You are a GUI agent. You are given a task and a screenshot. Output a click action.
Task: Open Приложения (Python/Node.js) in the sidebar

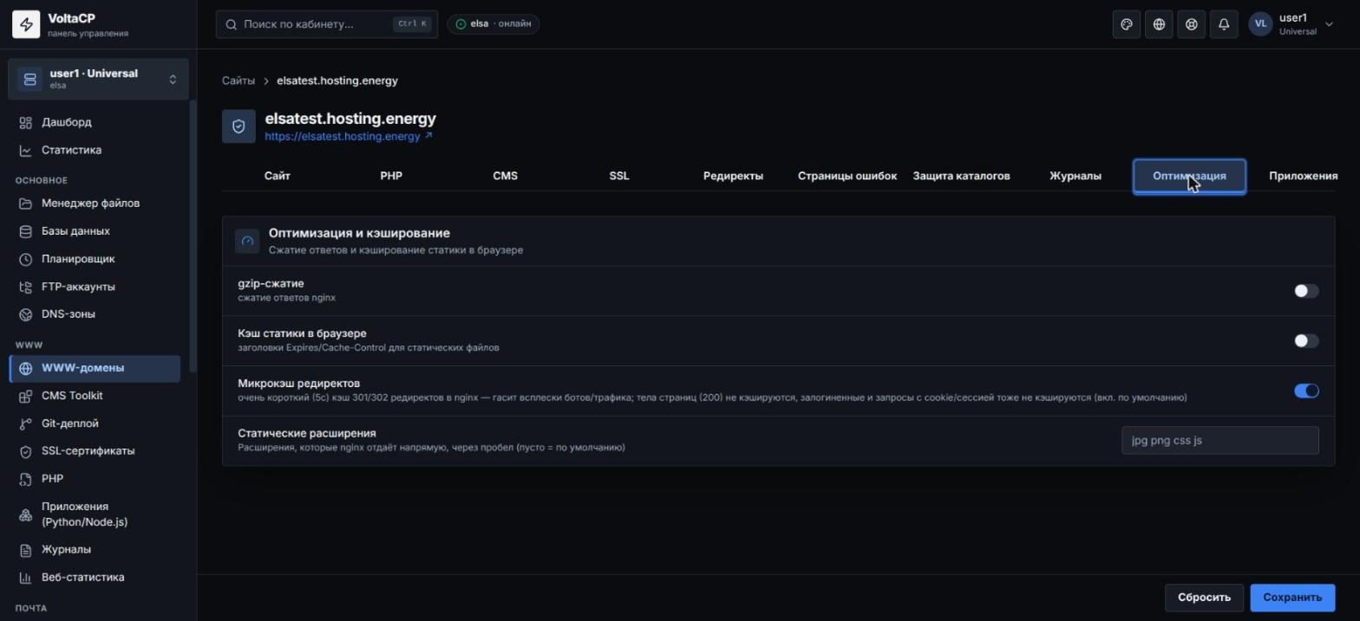pos(95,514)
